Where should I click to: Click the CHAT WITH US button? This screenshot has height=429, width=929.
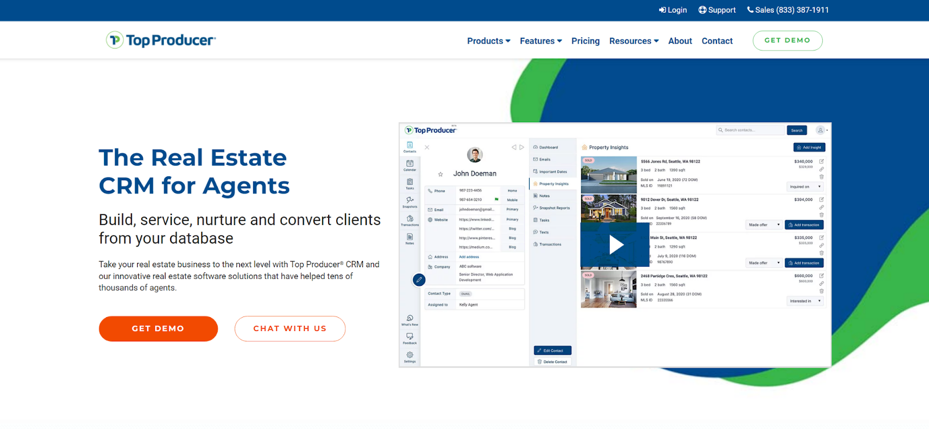click(290, 329)
